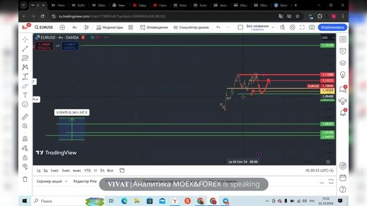
Task: Take chart snapshot with camera icon
Action: (312, 27)
